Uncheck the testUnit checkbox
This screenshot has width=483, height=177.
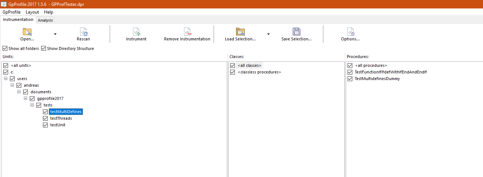45,125
